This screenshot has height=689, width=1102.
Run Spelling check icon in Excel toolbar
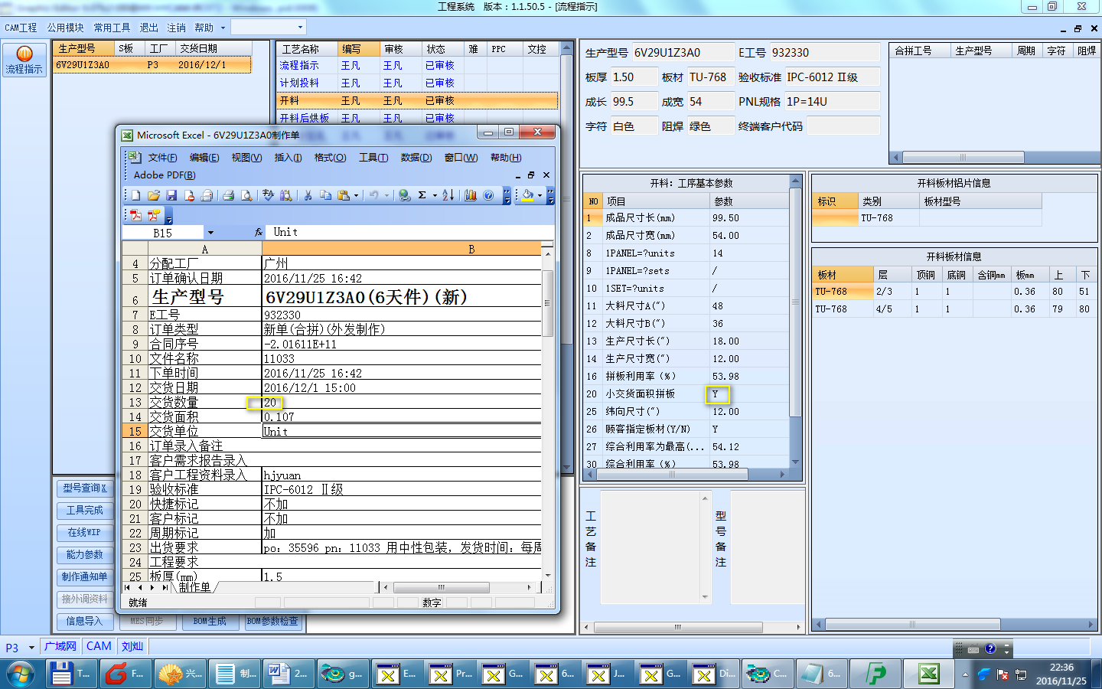[268, 195]
